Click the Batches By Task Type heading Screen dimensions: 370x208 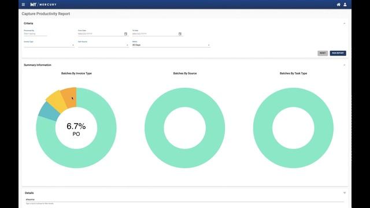tap(293, 73)
